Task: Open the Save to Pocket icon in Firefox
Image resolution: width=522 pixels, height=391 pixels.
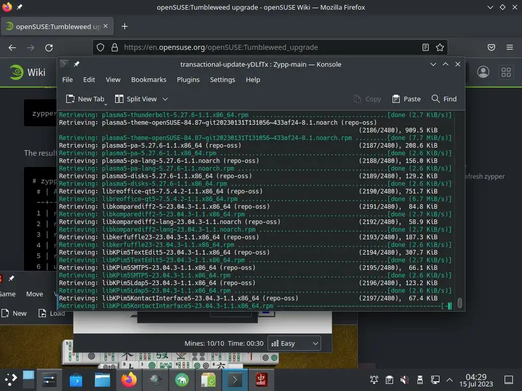Action: pos(491,47)
